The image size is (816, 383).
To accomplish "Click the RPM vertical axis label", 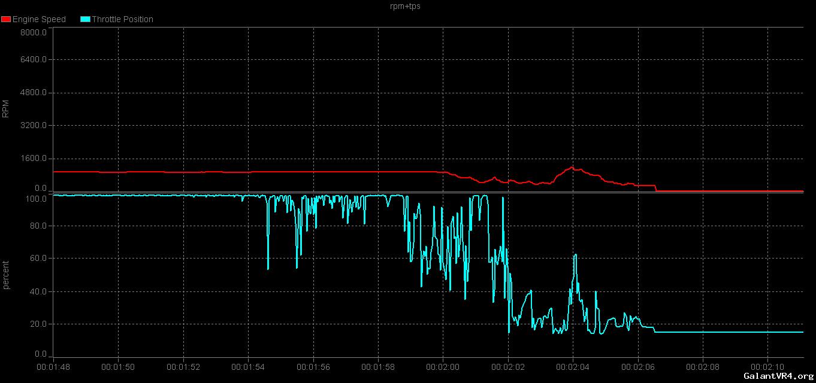I will click(x=6, y=108).
